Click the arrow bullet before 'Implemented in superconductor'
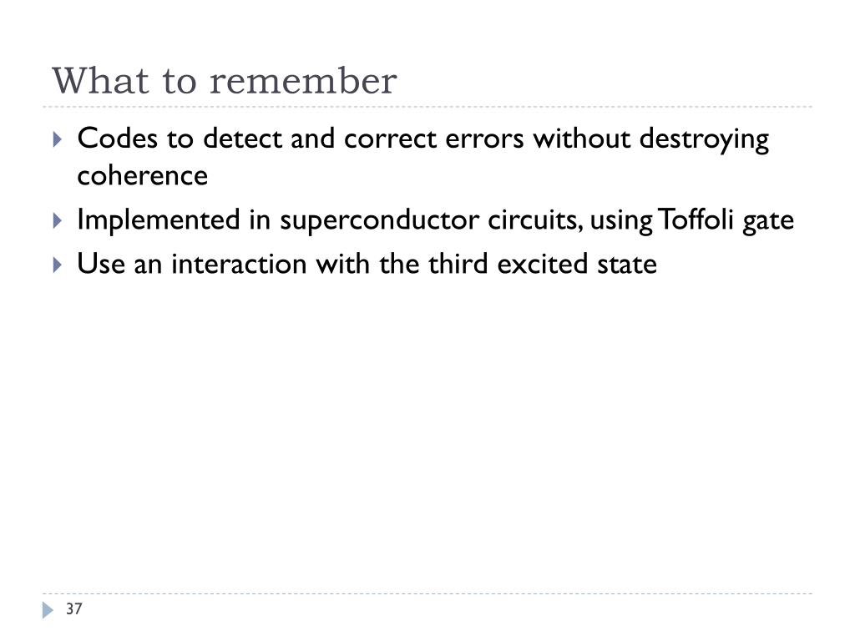The width and height of the screenshot is (855, 641). (58, 220)
